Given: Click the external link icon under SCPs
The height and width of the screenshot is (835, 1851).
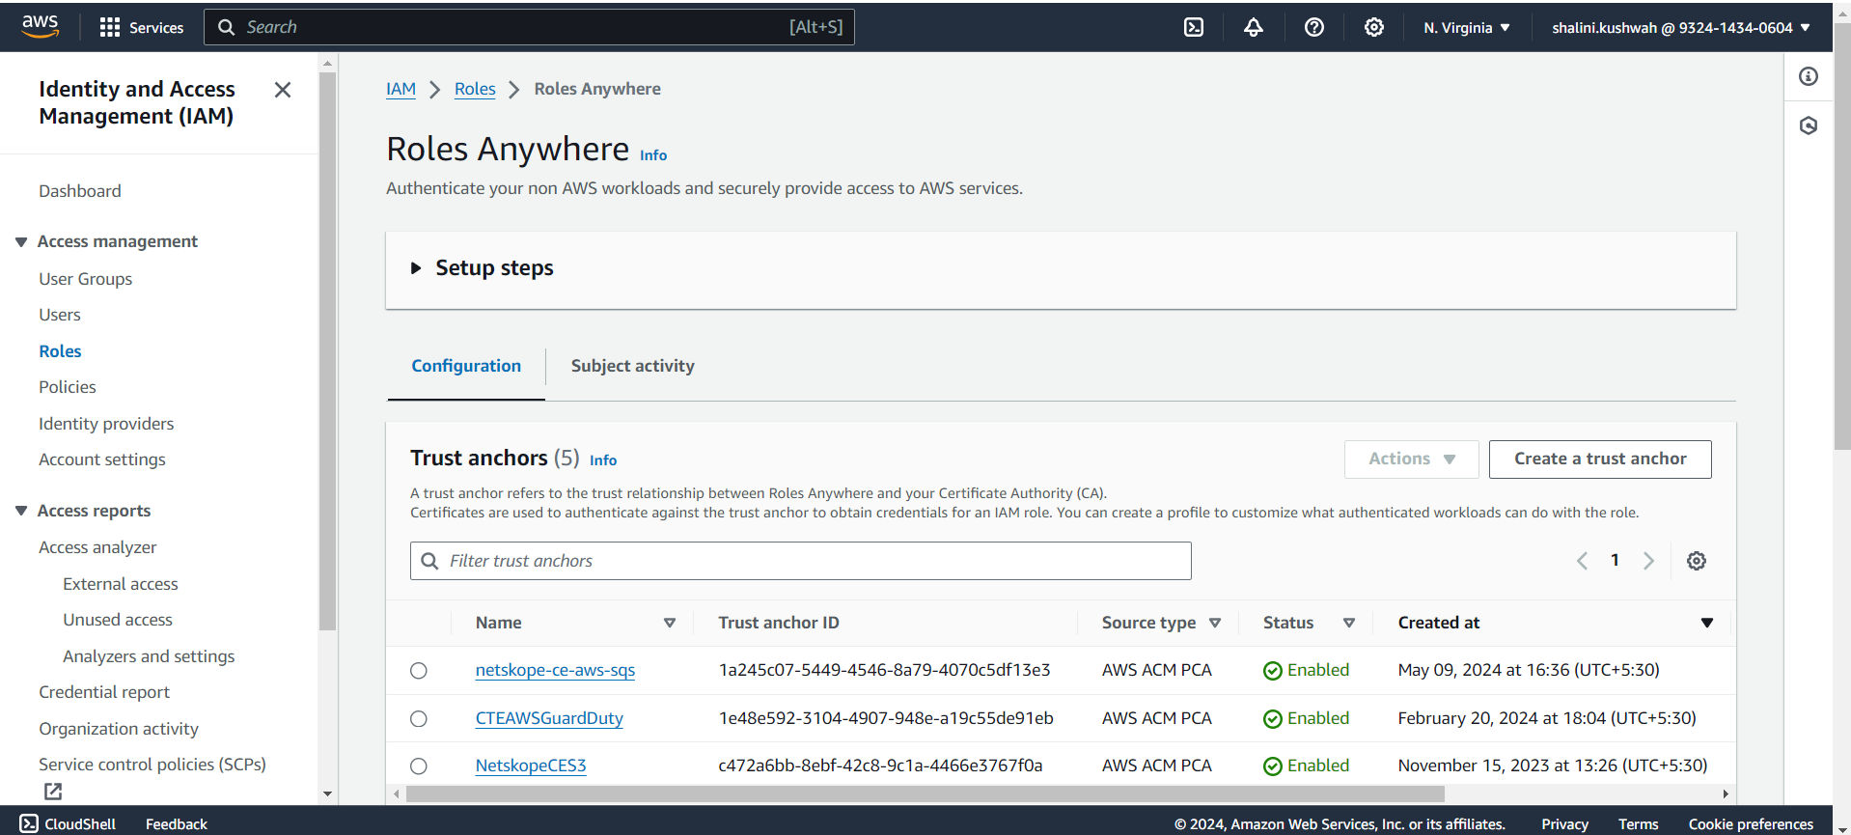Looking at the screenshot, I should pyautogui.click(x=53, y=792).
